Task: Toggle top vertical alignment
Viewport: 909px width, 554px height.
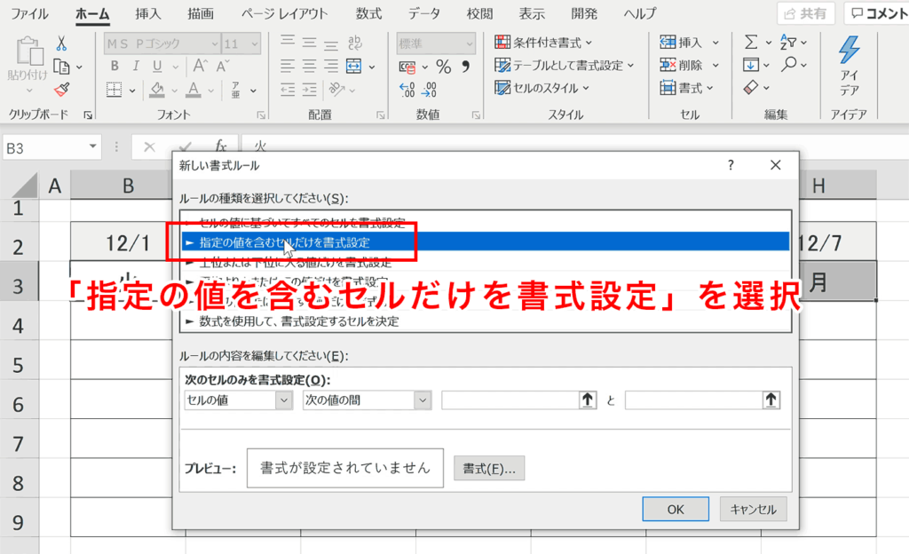Action: 288,43
